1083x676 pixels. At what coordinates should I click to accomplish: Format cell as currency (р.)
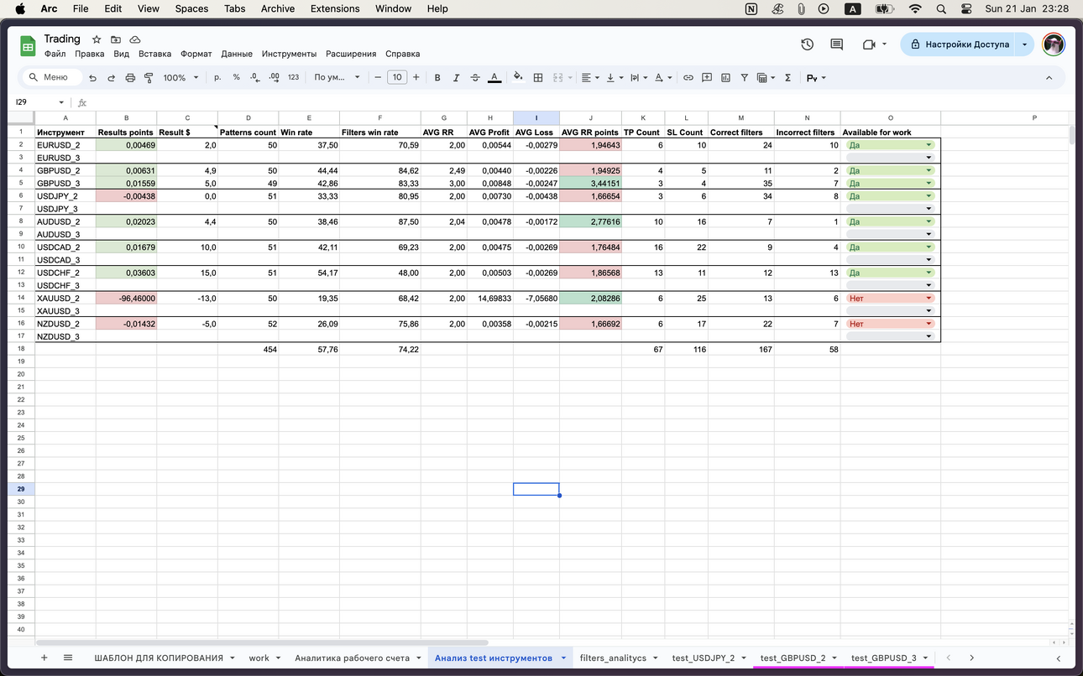217,77
